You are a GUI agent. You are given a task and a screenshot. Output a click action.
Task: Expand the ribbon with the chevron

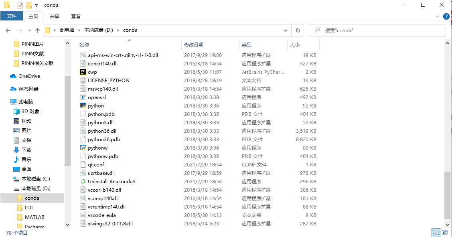tap(438, 16)
